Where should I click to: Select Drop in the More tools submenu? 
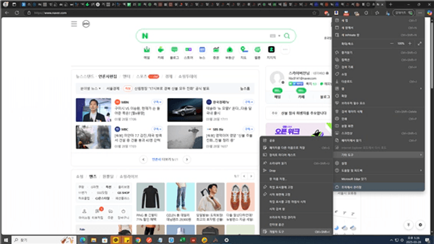[296, 171]
